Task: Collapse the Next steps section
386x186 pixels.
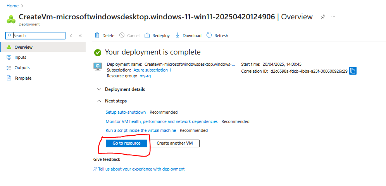Action: coord(112,101)
